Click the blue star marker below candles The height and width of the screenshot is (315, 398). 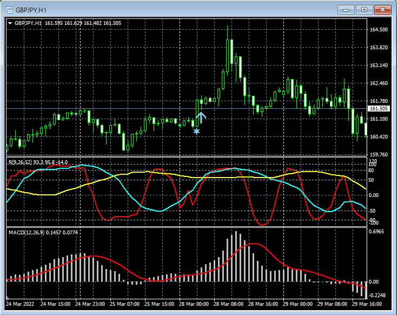click(196, 131)
